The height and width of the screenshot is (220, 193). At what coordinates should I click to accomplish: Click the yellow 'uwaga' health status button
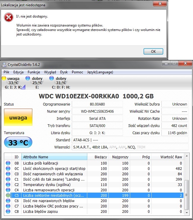click(18, 118)
